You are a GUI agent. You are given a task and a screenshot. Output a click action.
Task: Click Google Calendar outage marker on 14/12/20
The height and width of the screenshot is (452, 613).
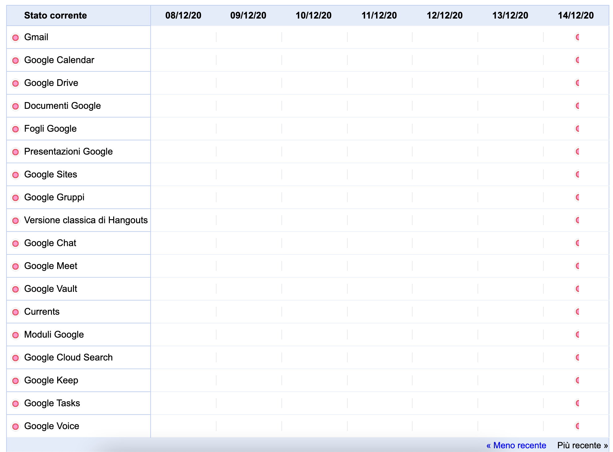pyautogui.click(x=577, y=60)
